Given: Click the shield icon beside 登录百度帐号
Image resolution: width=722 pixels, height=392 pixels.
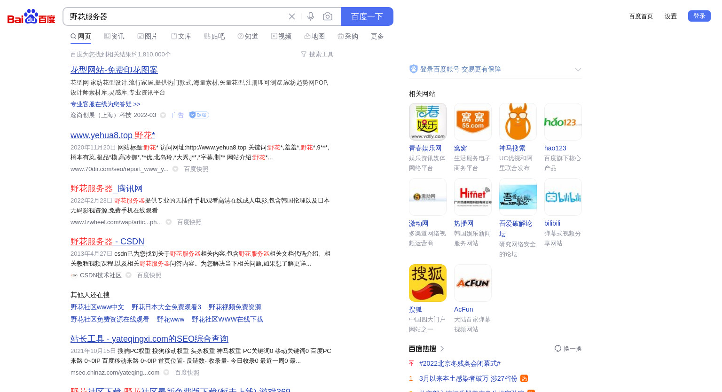Looking at the screenshot, I should click(x=414, y=69).
